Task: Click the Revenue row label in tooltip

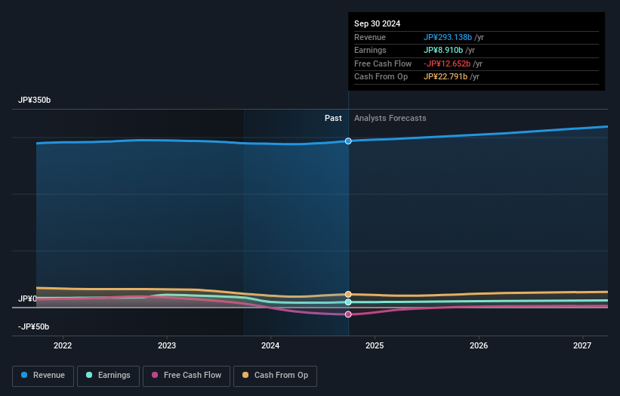Action: click(370, 37)
